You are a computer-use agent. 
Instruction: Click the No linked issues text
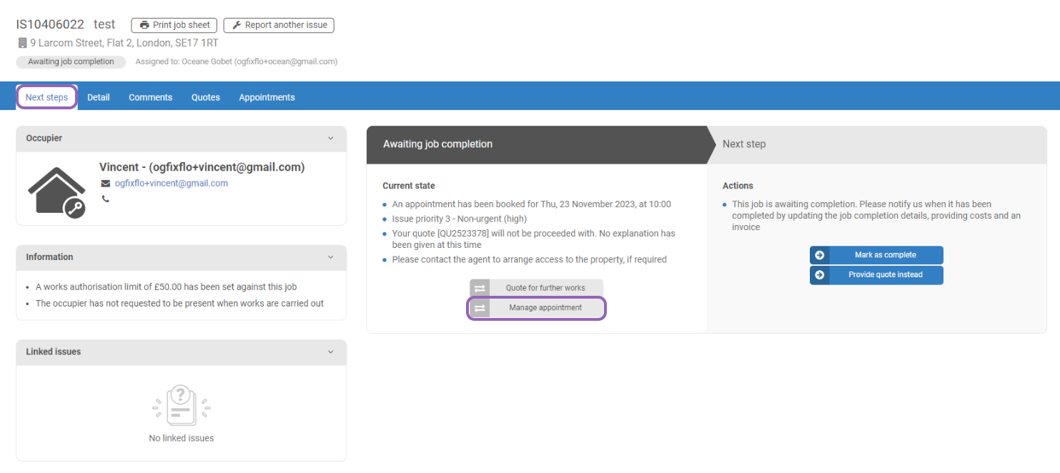click(x=182, y=439)
